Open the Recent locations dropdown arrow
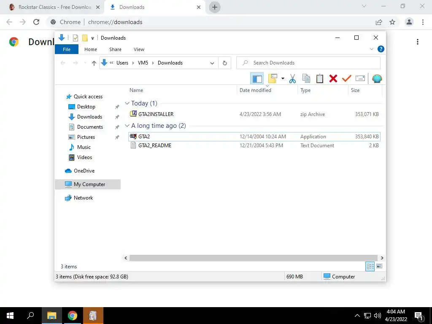The height and width of the screenshot is (324, 432). pyautogui.click(x=85, y=63)
